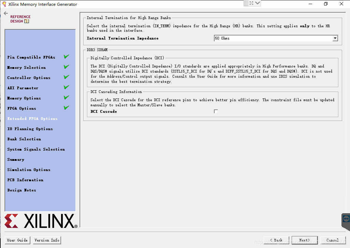
Task: Enable the DCI Cascade checkbox
Action: (x=216, y=111)
